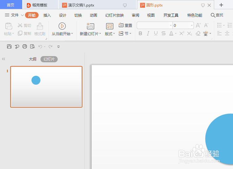Click the export to PDF icon
This screenshot has width=233, height=169.
pos(17,47)
